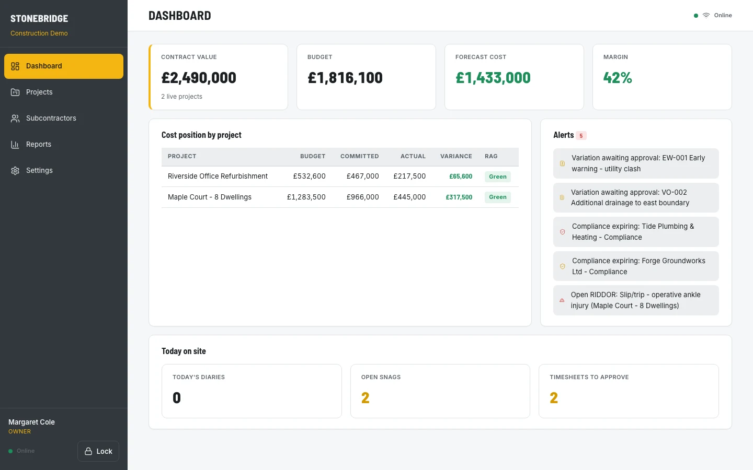Open the Open RIDDOR slip/trip alert

pos(636,300)
